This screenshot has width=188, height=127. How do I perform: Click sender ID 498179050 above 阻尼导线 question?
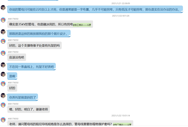pyautogui.click(x=13, y=119)
